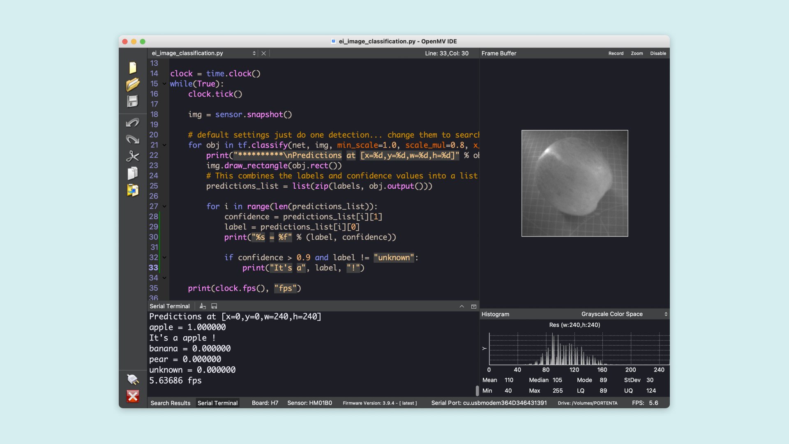789x444 pixels.
Task: Collapse the while True block at line 15
Action: pyautogui.click(x=164, y=83)
